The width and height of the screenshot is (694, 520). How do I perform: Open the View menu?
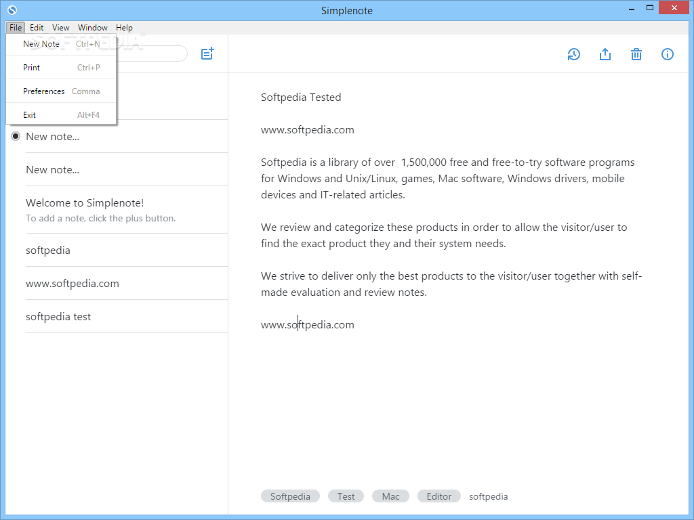coord(60,27)
